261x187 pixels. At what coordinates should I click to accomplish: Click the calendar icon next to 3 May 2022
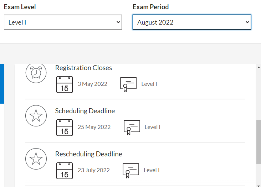[x=65, y=84]
